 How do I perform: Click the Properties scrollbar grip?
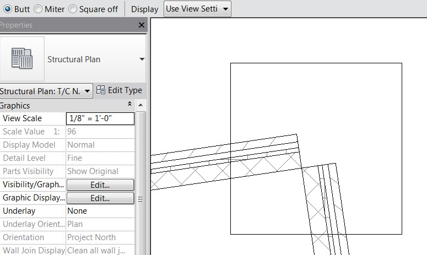[140, 199]
